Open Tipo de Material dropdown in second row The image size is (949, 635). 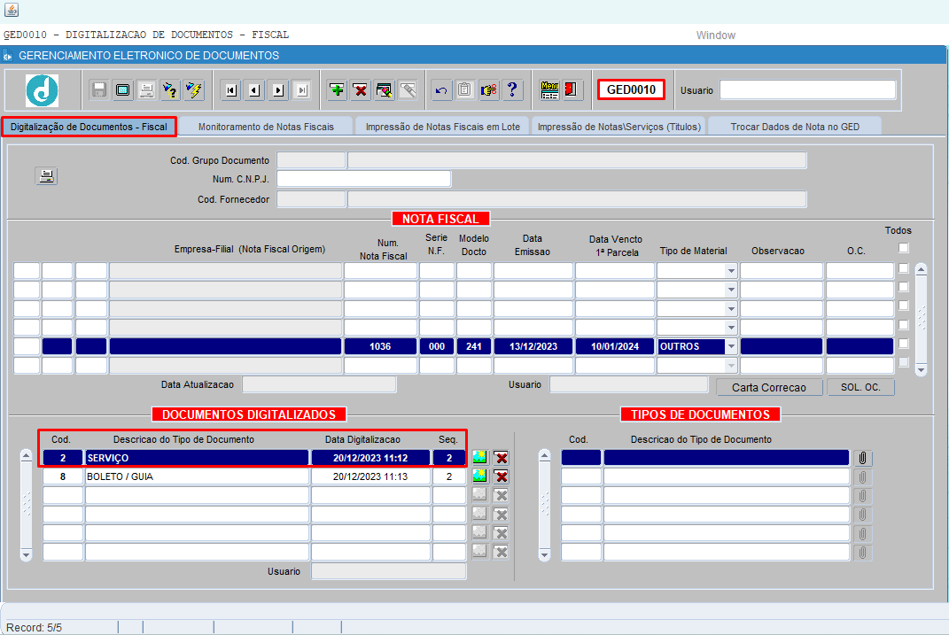coord(731,290)
